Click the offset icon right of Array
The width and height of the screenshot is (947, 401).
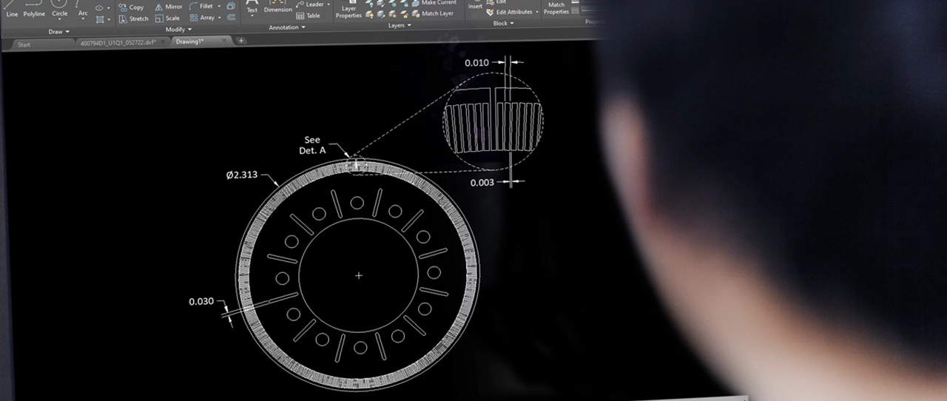tap(231, 17)
